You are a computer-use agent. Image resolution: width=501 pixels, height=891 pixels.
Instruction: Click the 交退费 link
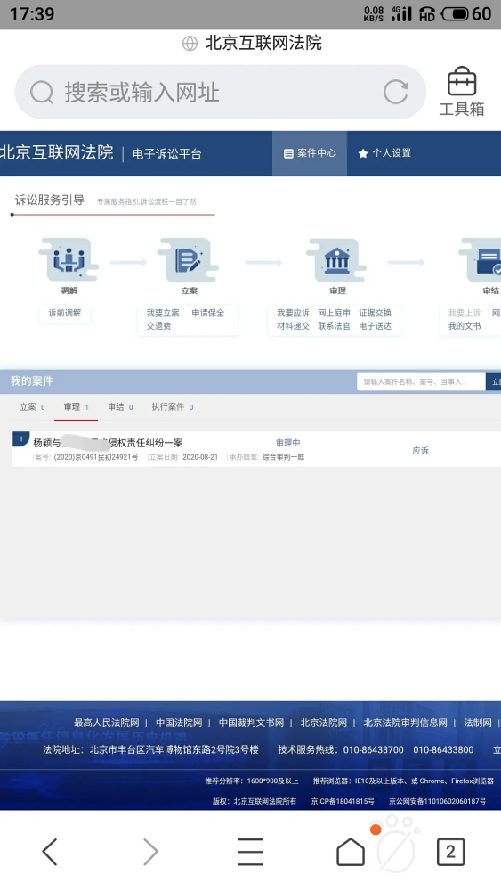pyautogui.click(x=159, y=325)
